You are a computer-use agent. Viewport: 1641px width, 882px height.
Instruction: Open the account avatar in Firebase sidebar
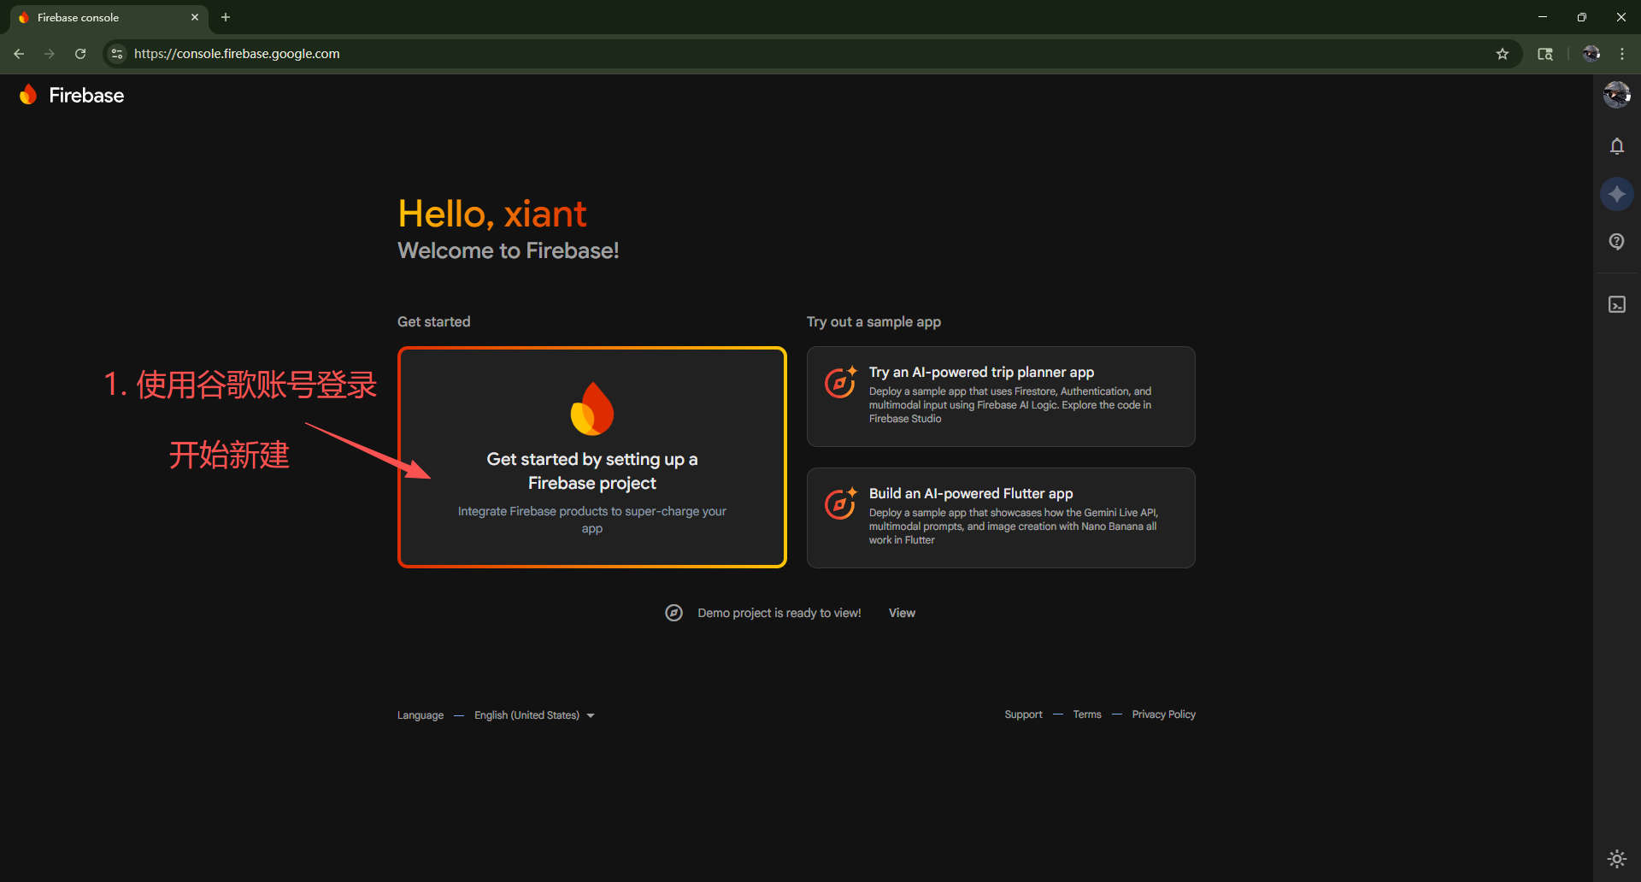coord(1616,94)
